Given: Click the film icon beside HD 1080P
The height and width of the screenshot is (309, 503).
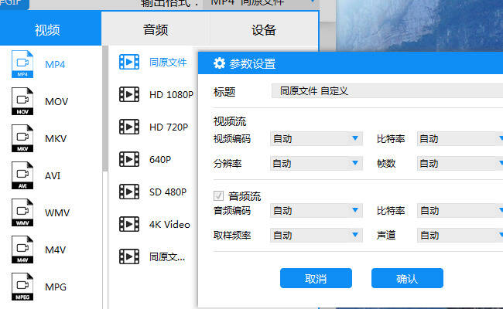Looking at the screenshot, I should tap(129, 94).
